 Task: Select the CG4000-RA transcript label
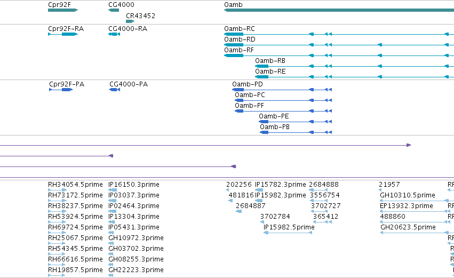click(128, 29)
